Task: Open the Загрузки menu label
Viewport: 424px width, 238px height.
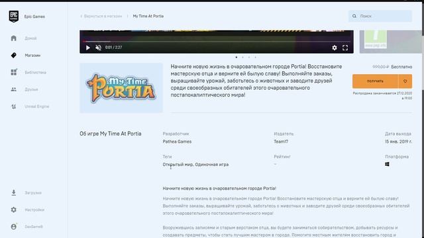Action: (33, 193)
